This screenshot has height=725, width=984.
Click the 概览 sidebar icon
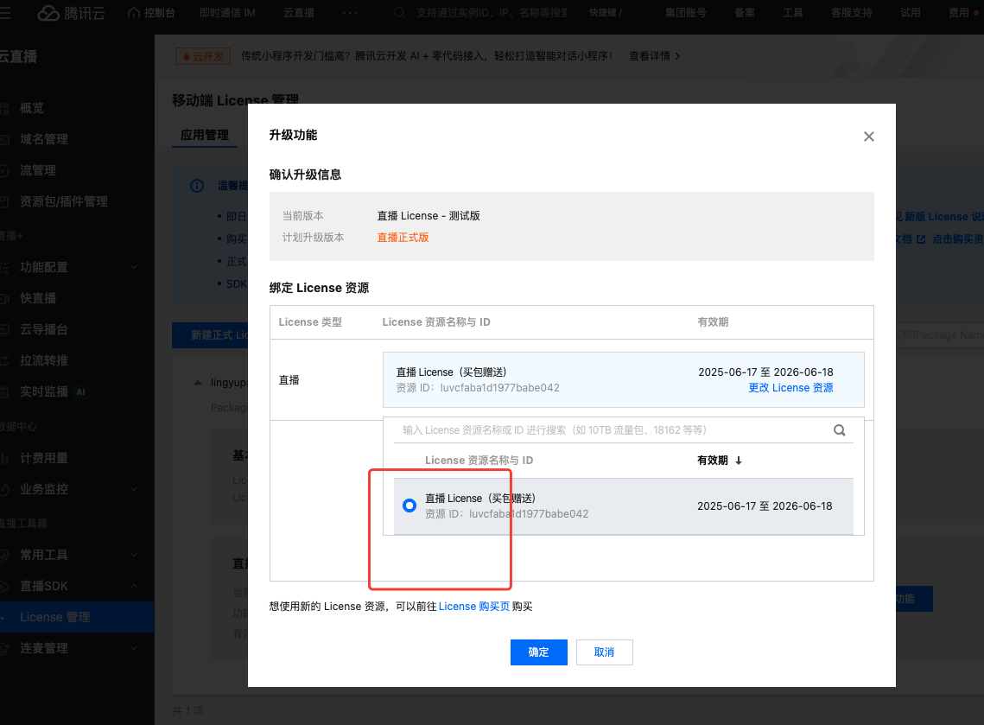click(x=6, y=108)
